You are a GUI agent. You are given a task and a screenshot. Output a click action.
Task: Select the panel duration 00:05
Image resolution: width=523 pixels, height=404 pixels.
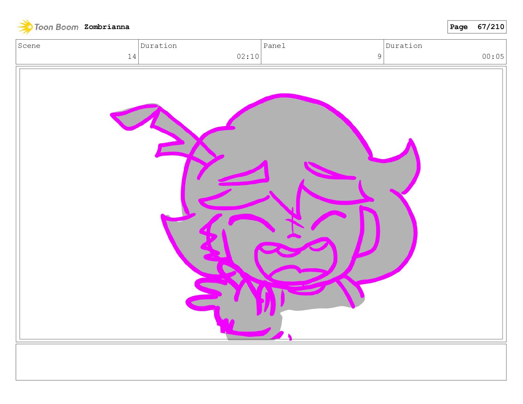coord(493,56)
